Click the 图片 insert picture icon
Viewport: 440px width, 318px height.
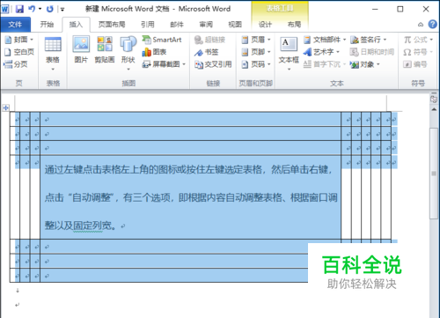(x=81, y=50)
